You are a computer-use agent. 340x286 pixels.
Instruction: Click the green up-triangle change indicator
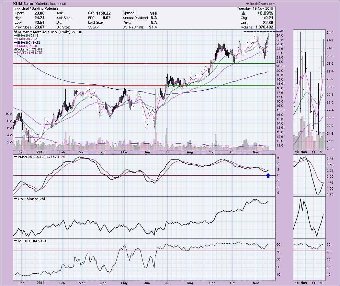tap(244, 13)
